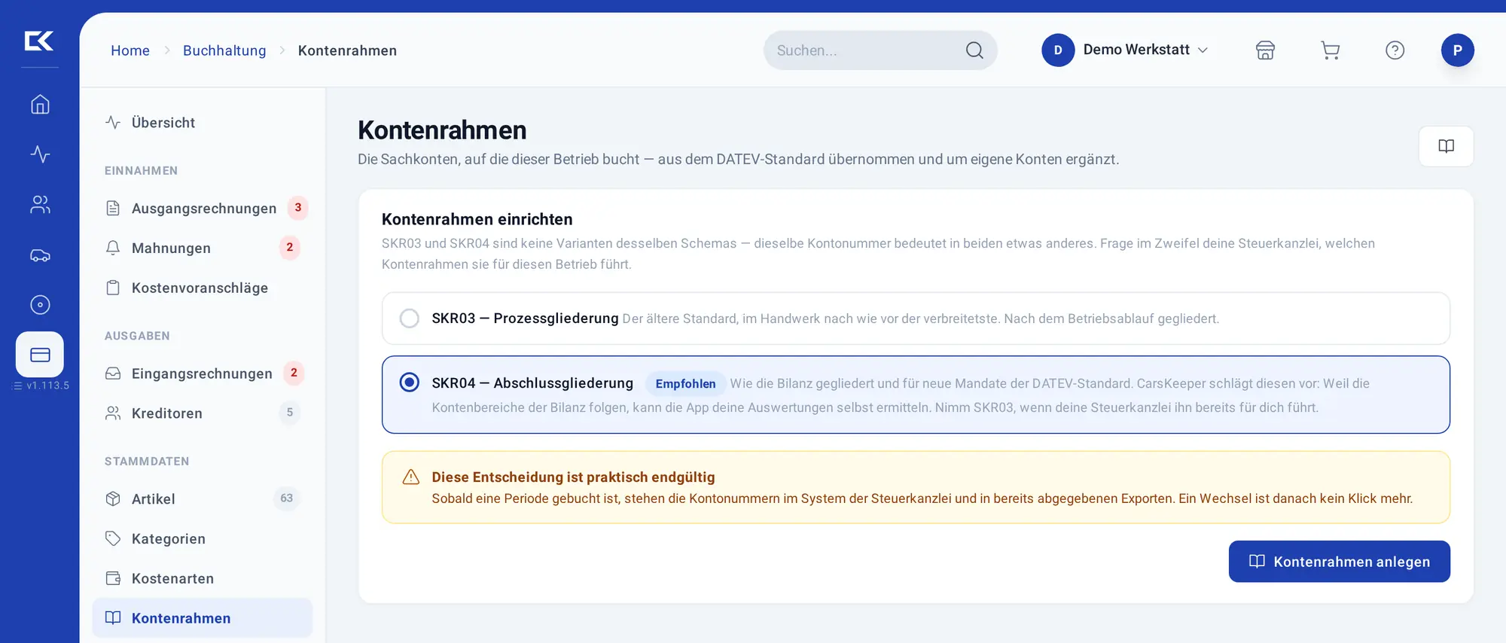Open Kostenvoranschläge in the sidebar
Viewport: 1506px width, 643px height.
(x=202, y=288)
